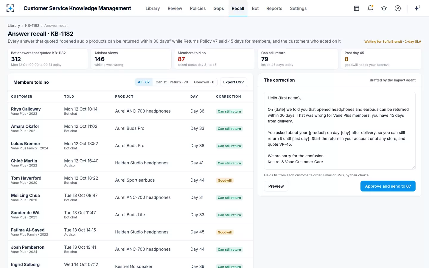Click the Day column header
The image size is (429, 268).
pos(194,96)
